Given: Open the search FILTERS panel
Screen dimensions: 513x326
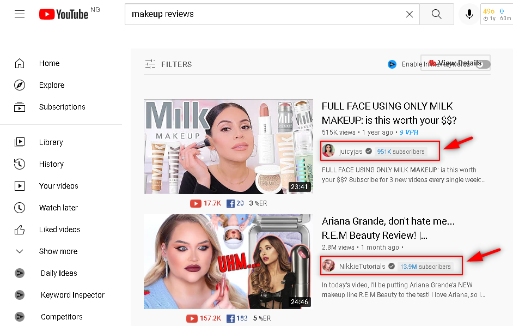Looking at the screenshot, I should click(168, 64).
